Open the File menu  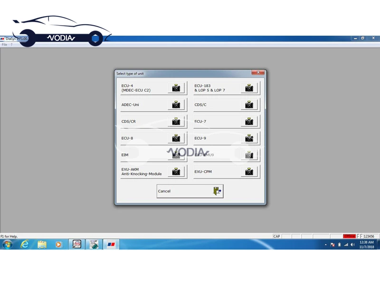[4, 45]
